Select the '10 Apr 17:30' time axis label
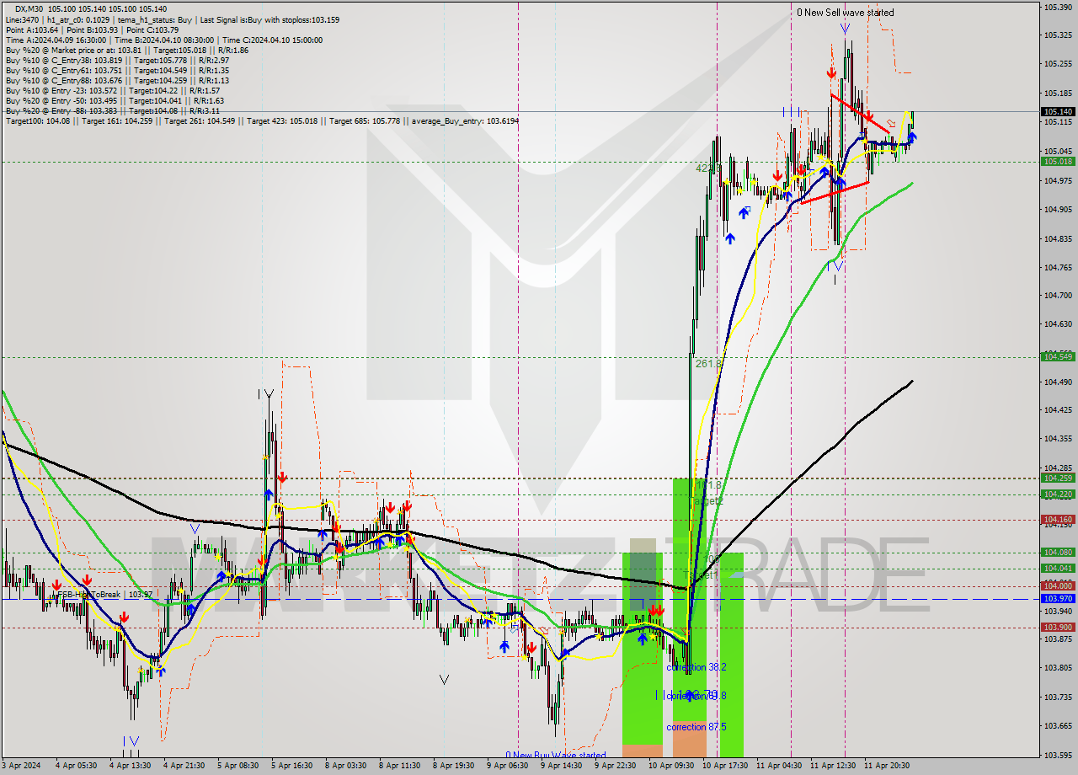The width and height of the screenshot is (1078, 775). click(x=725, y=766)
